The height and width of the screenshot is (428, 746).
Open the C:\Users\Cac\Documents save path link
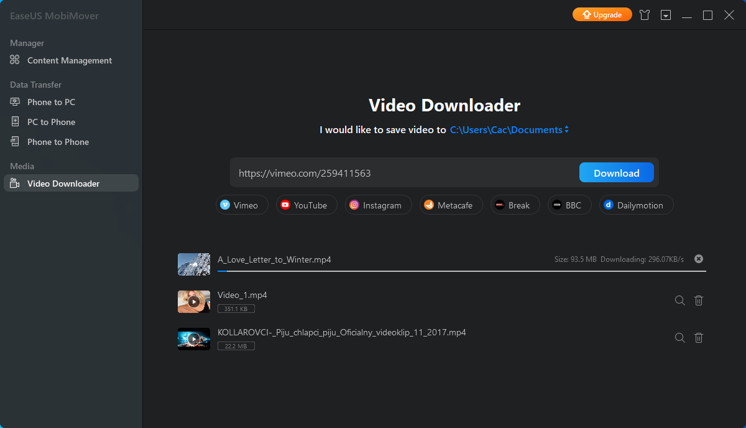(x=505, y=129)
